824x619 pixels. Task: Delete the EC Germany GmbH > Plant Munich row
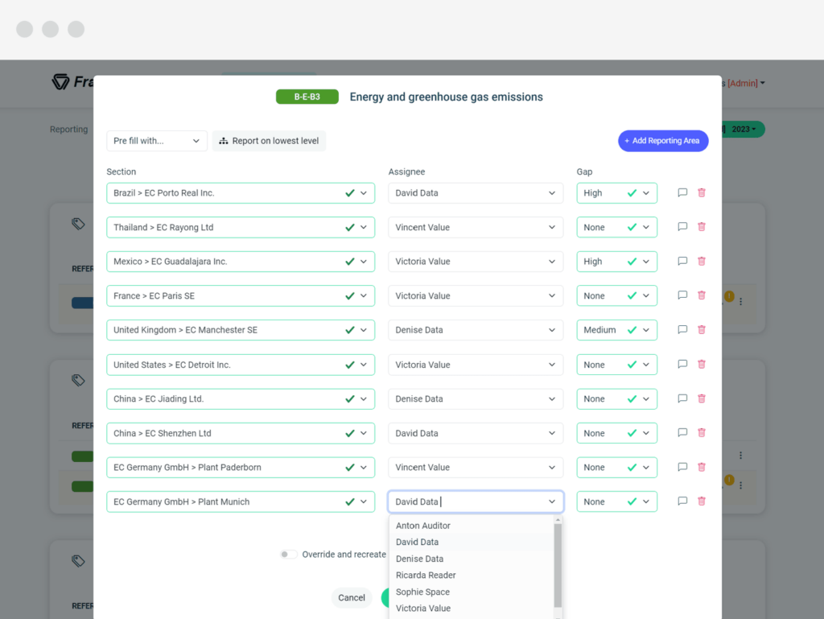point(702,501)
